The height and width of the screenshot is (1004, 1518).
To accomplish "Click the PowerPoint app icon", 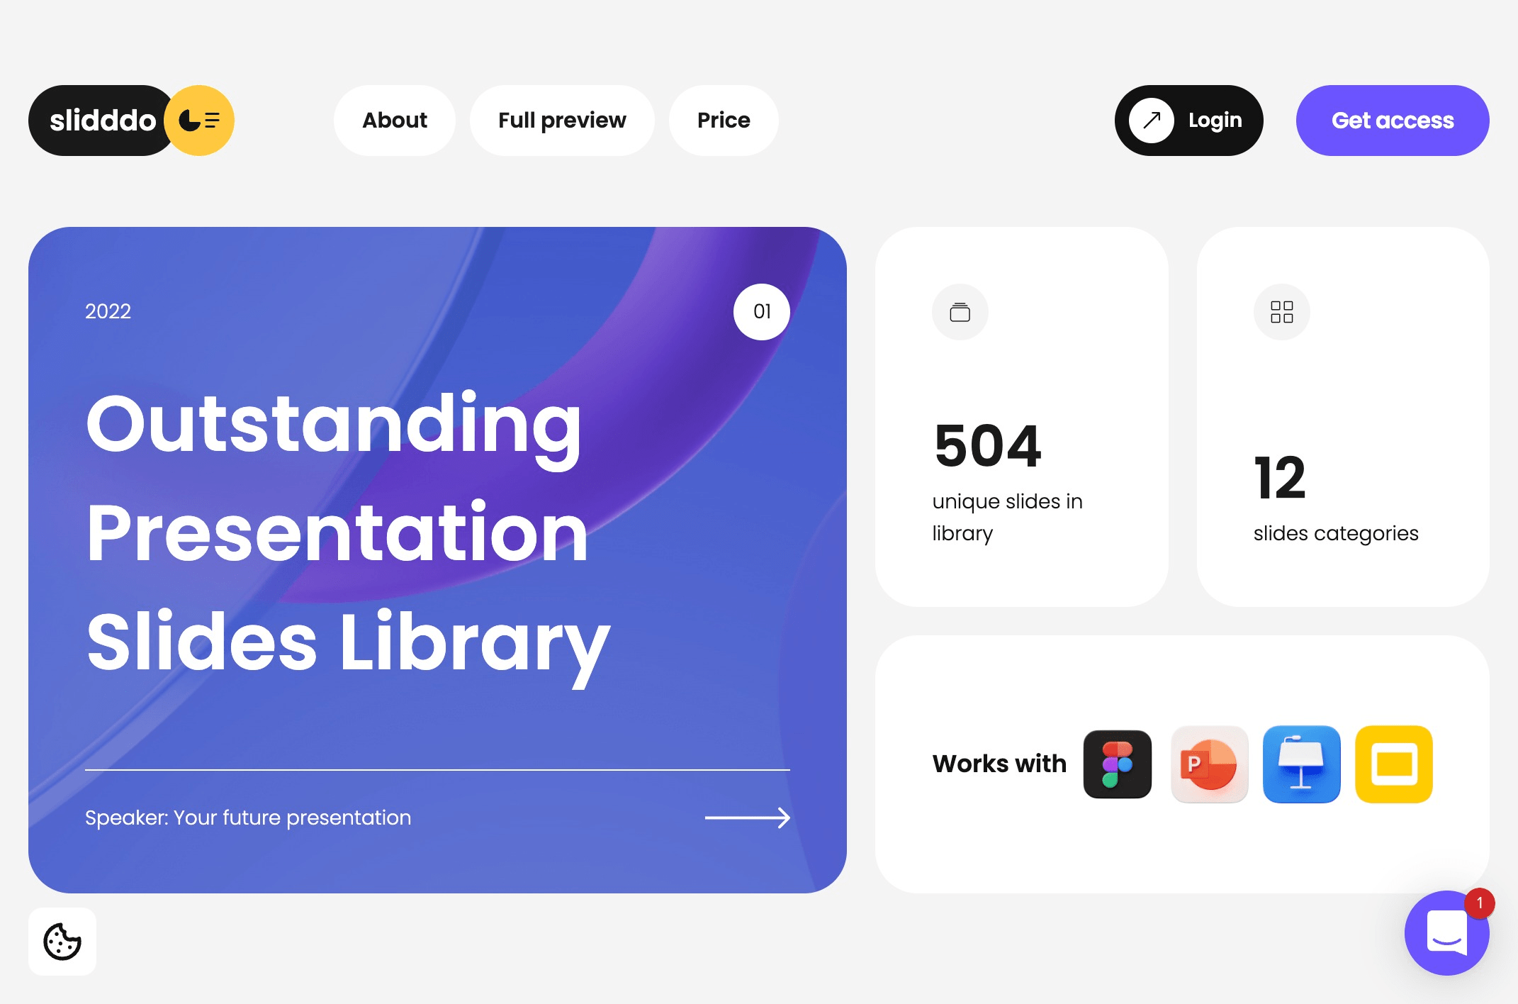I will (1209, 762).
